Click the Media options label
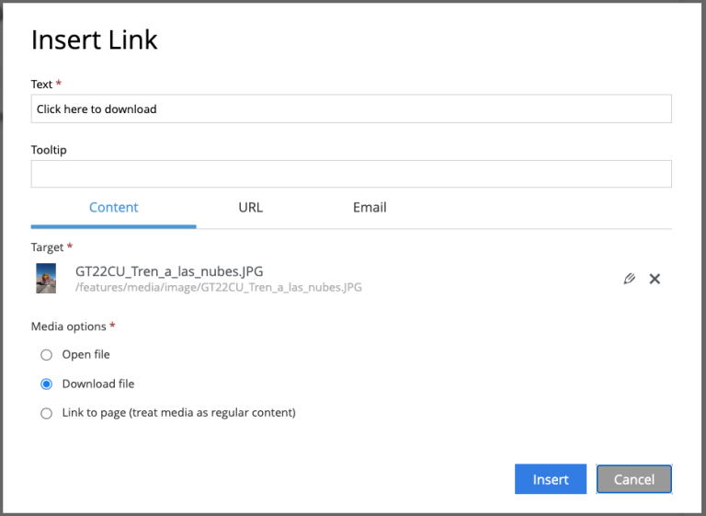 tap(68, 327)
